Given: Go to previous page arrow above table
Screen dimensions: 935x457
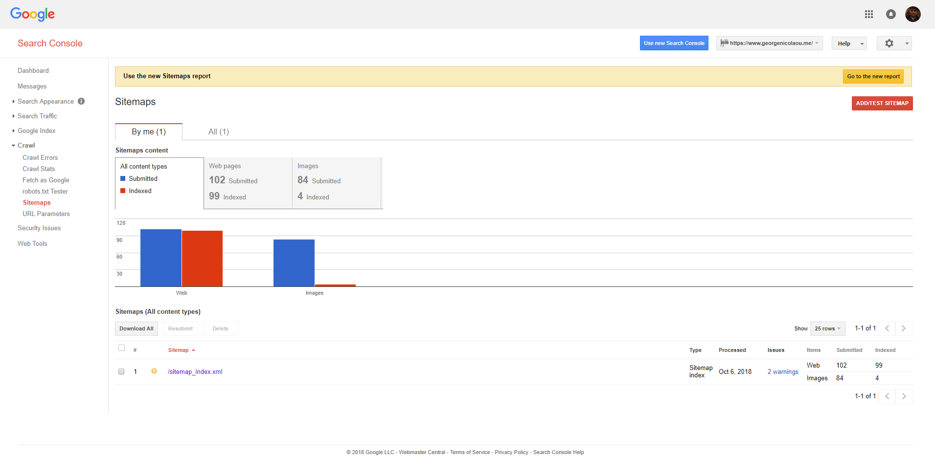Looking at the screenshot, I should coord(887,328).
